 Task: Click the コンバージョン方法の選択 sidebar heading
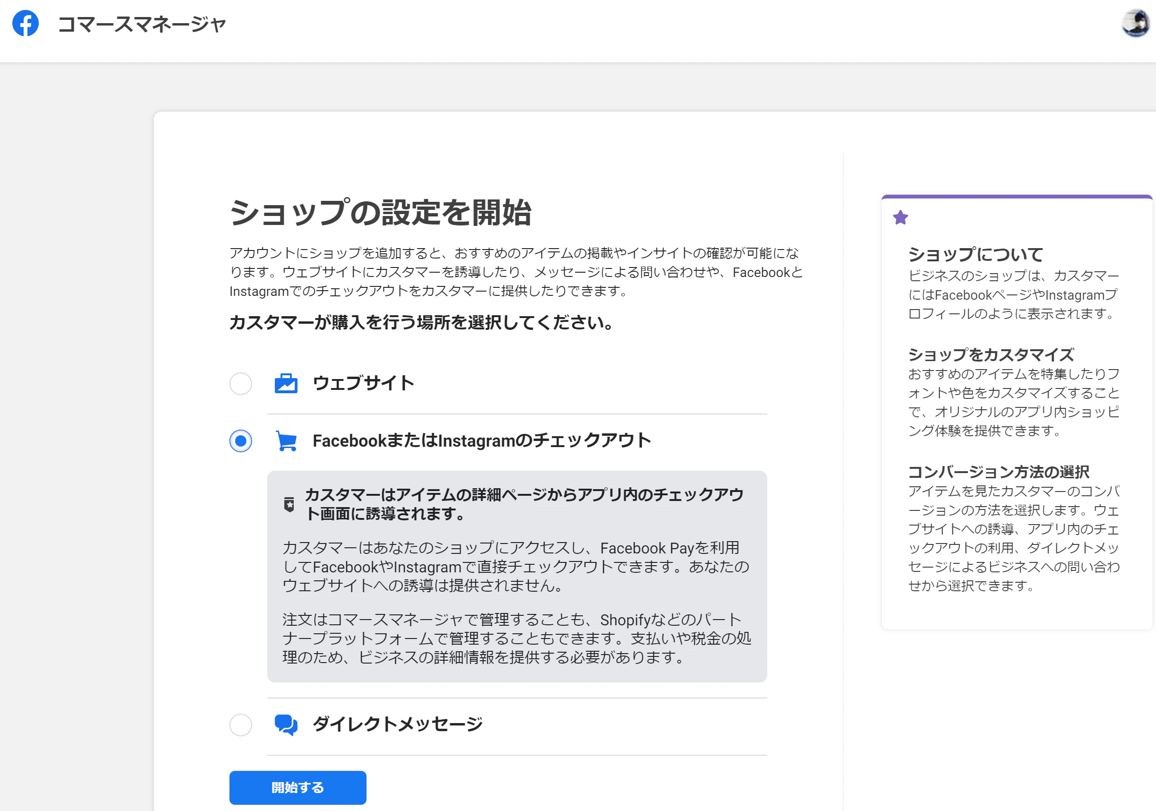[x=998, y=472]
